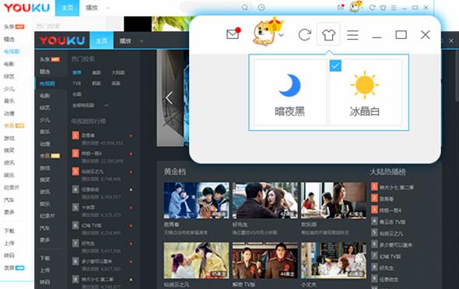
Task: Open the mail inbox icon in the enlarged toolbar
Action: 233,34
